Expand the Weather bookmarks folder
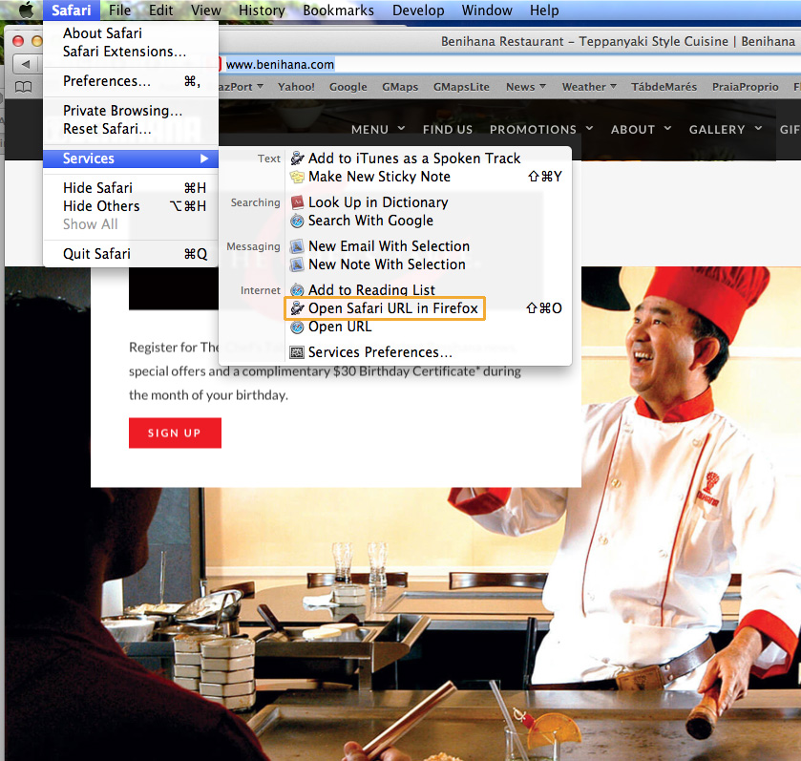The width and height of the screenshot is (801, 761). pyautogui.click(x=589, y=87)
